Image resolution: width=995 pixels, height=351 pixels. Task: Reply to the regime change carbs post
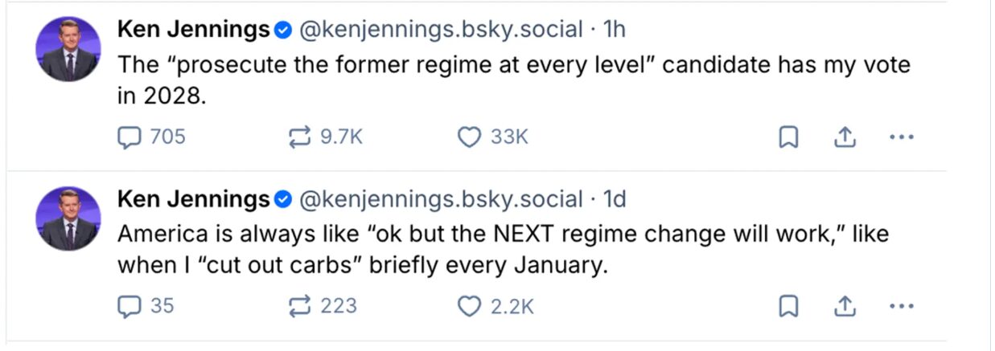[x=130, y=306]
